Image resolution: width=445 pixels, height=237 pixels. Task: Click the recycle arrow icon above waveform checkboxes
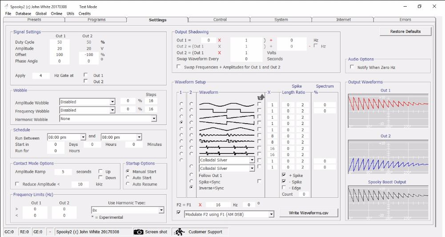coord(261,97)
